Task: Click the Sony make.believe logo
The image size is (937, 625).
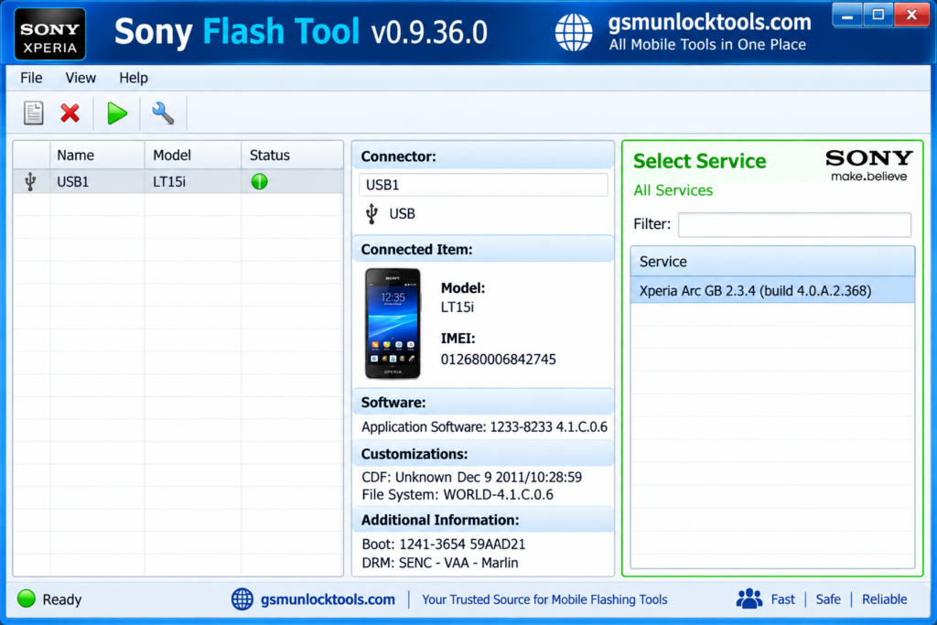Action: [869, 166]
